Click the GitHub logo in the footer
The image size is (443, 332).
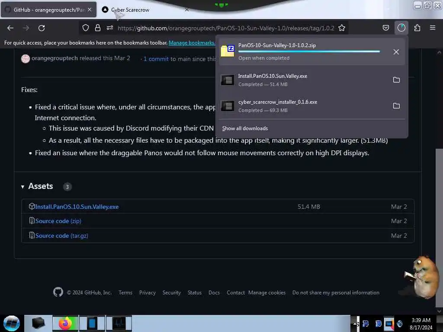tap(58, 292)
